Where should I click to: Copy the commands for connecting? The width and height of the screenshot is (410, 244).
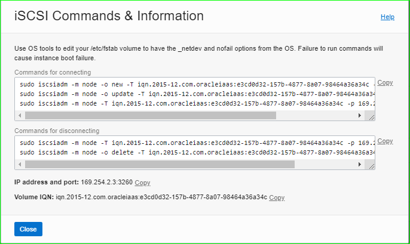[385, 83]
